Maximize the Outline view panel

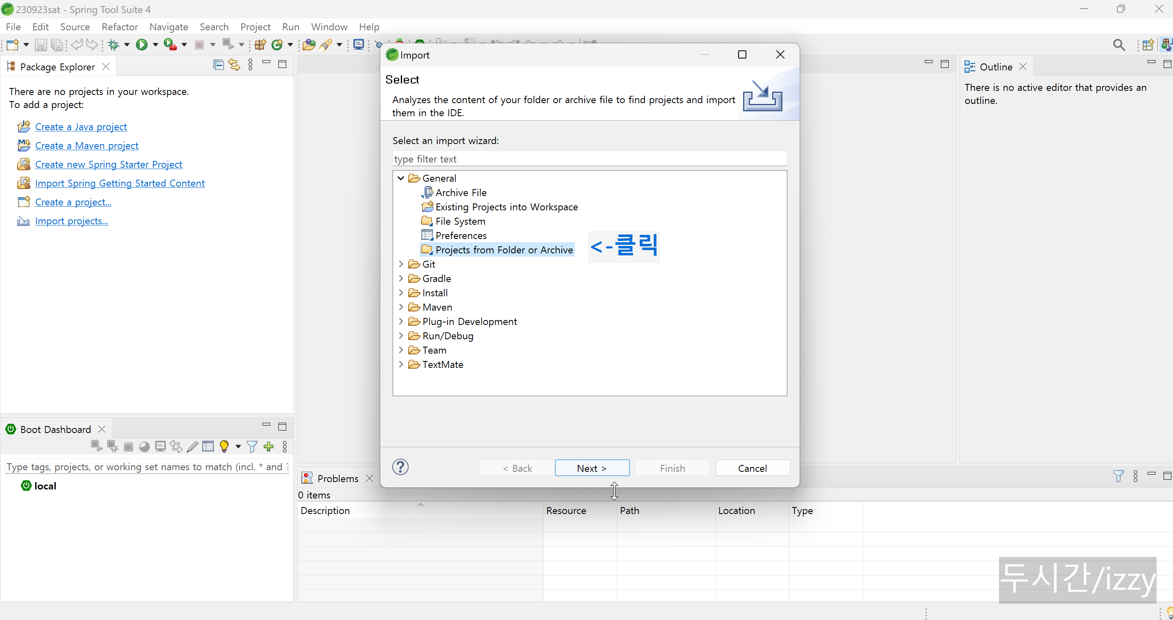tap(1168, 64)
